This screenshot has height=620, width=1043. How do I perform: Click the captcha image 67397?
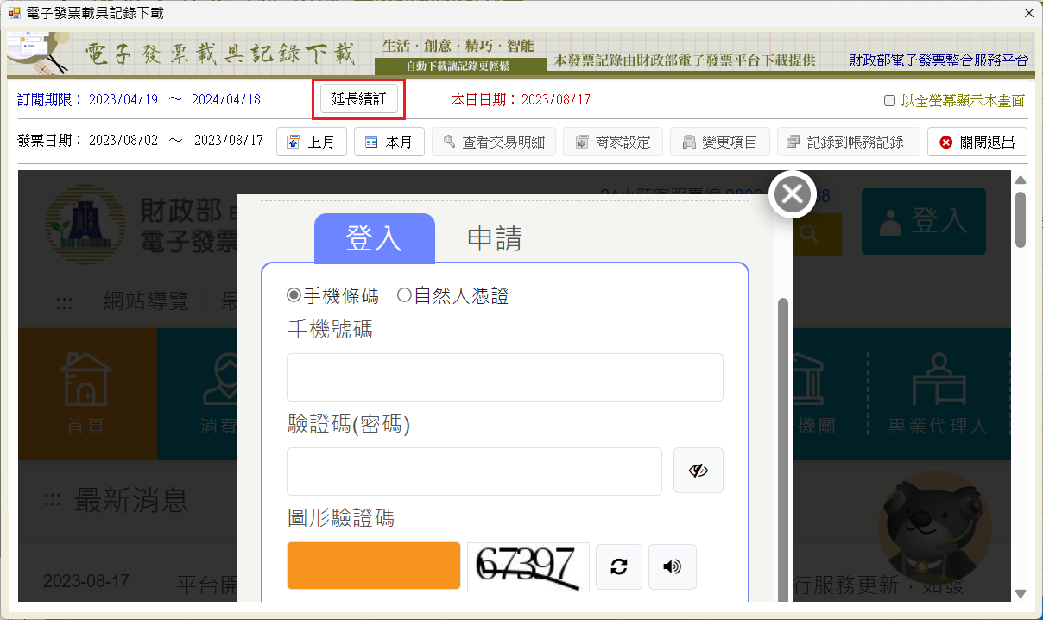pyautogui.click(x=528, y=567)
